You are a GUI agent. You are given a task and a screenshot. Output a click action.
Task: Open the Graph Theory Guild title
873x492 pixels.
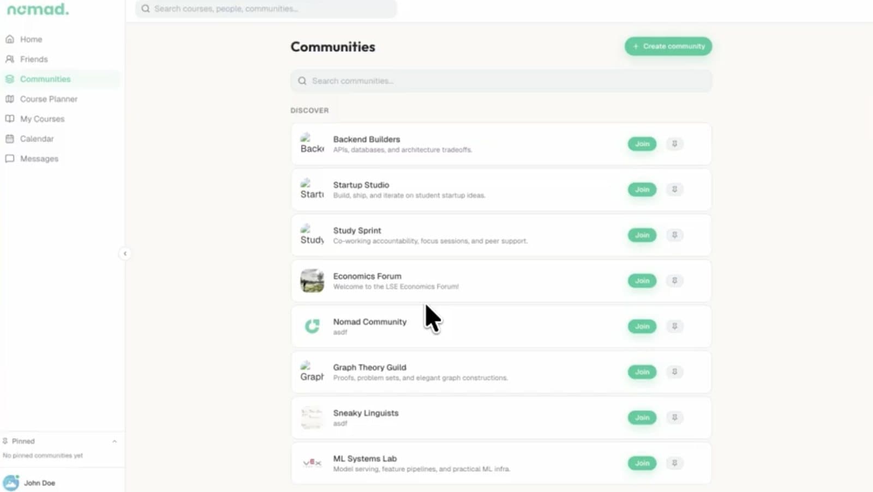[x=370, y=368]
